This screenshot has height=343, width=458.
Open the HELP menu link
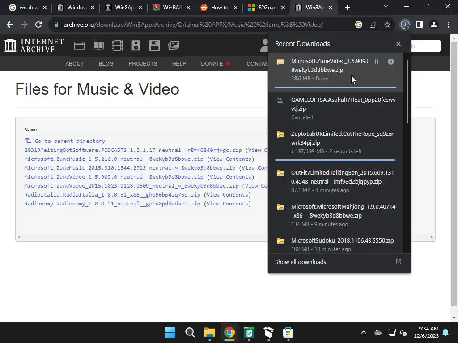coord(179,63)
